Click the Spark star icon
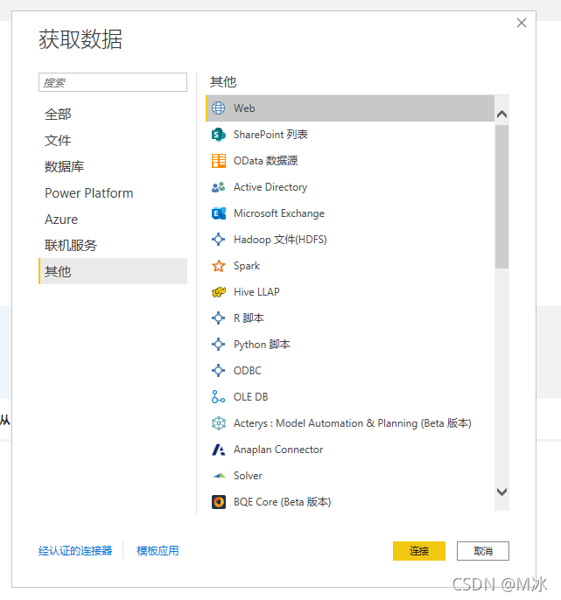The height and width of the screenshot is (600, 561). coord(219,266)
